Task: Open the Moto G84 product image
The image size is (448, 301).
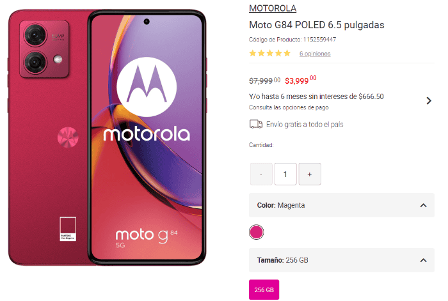Action: pos(107,137)
